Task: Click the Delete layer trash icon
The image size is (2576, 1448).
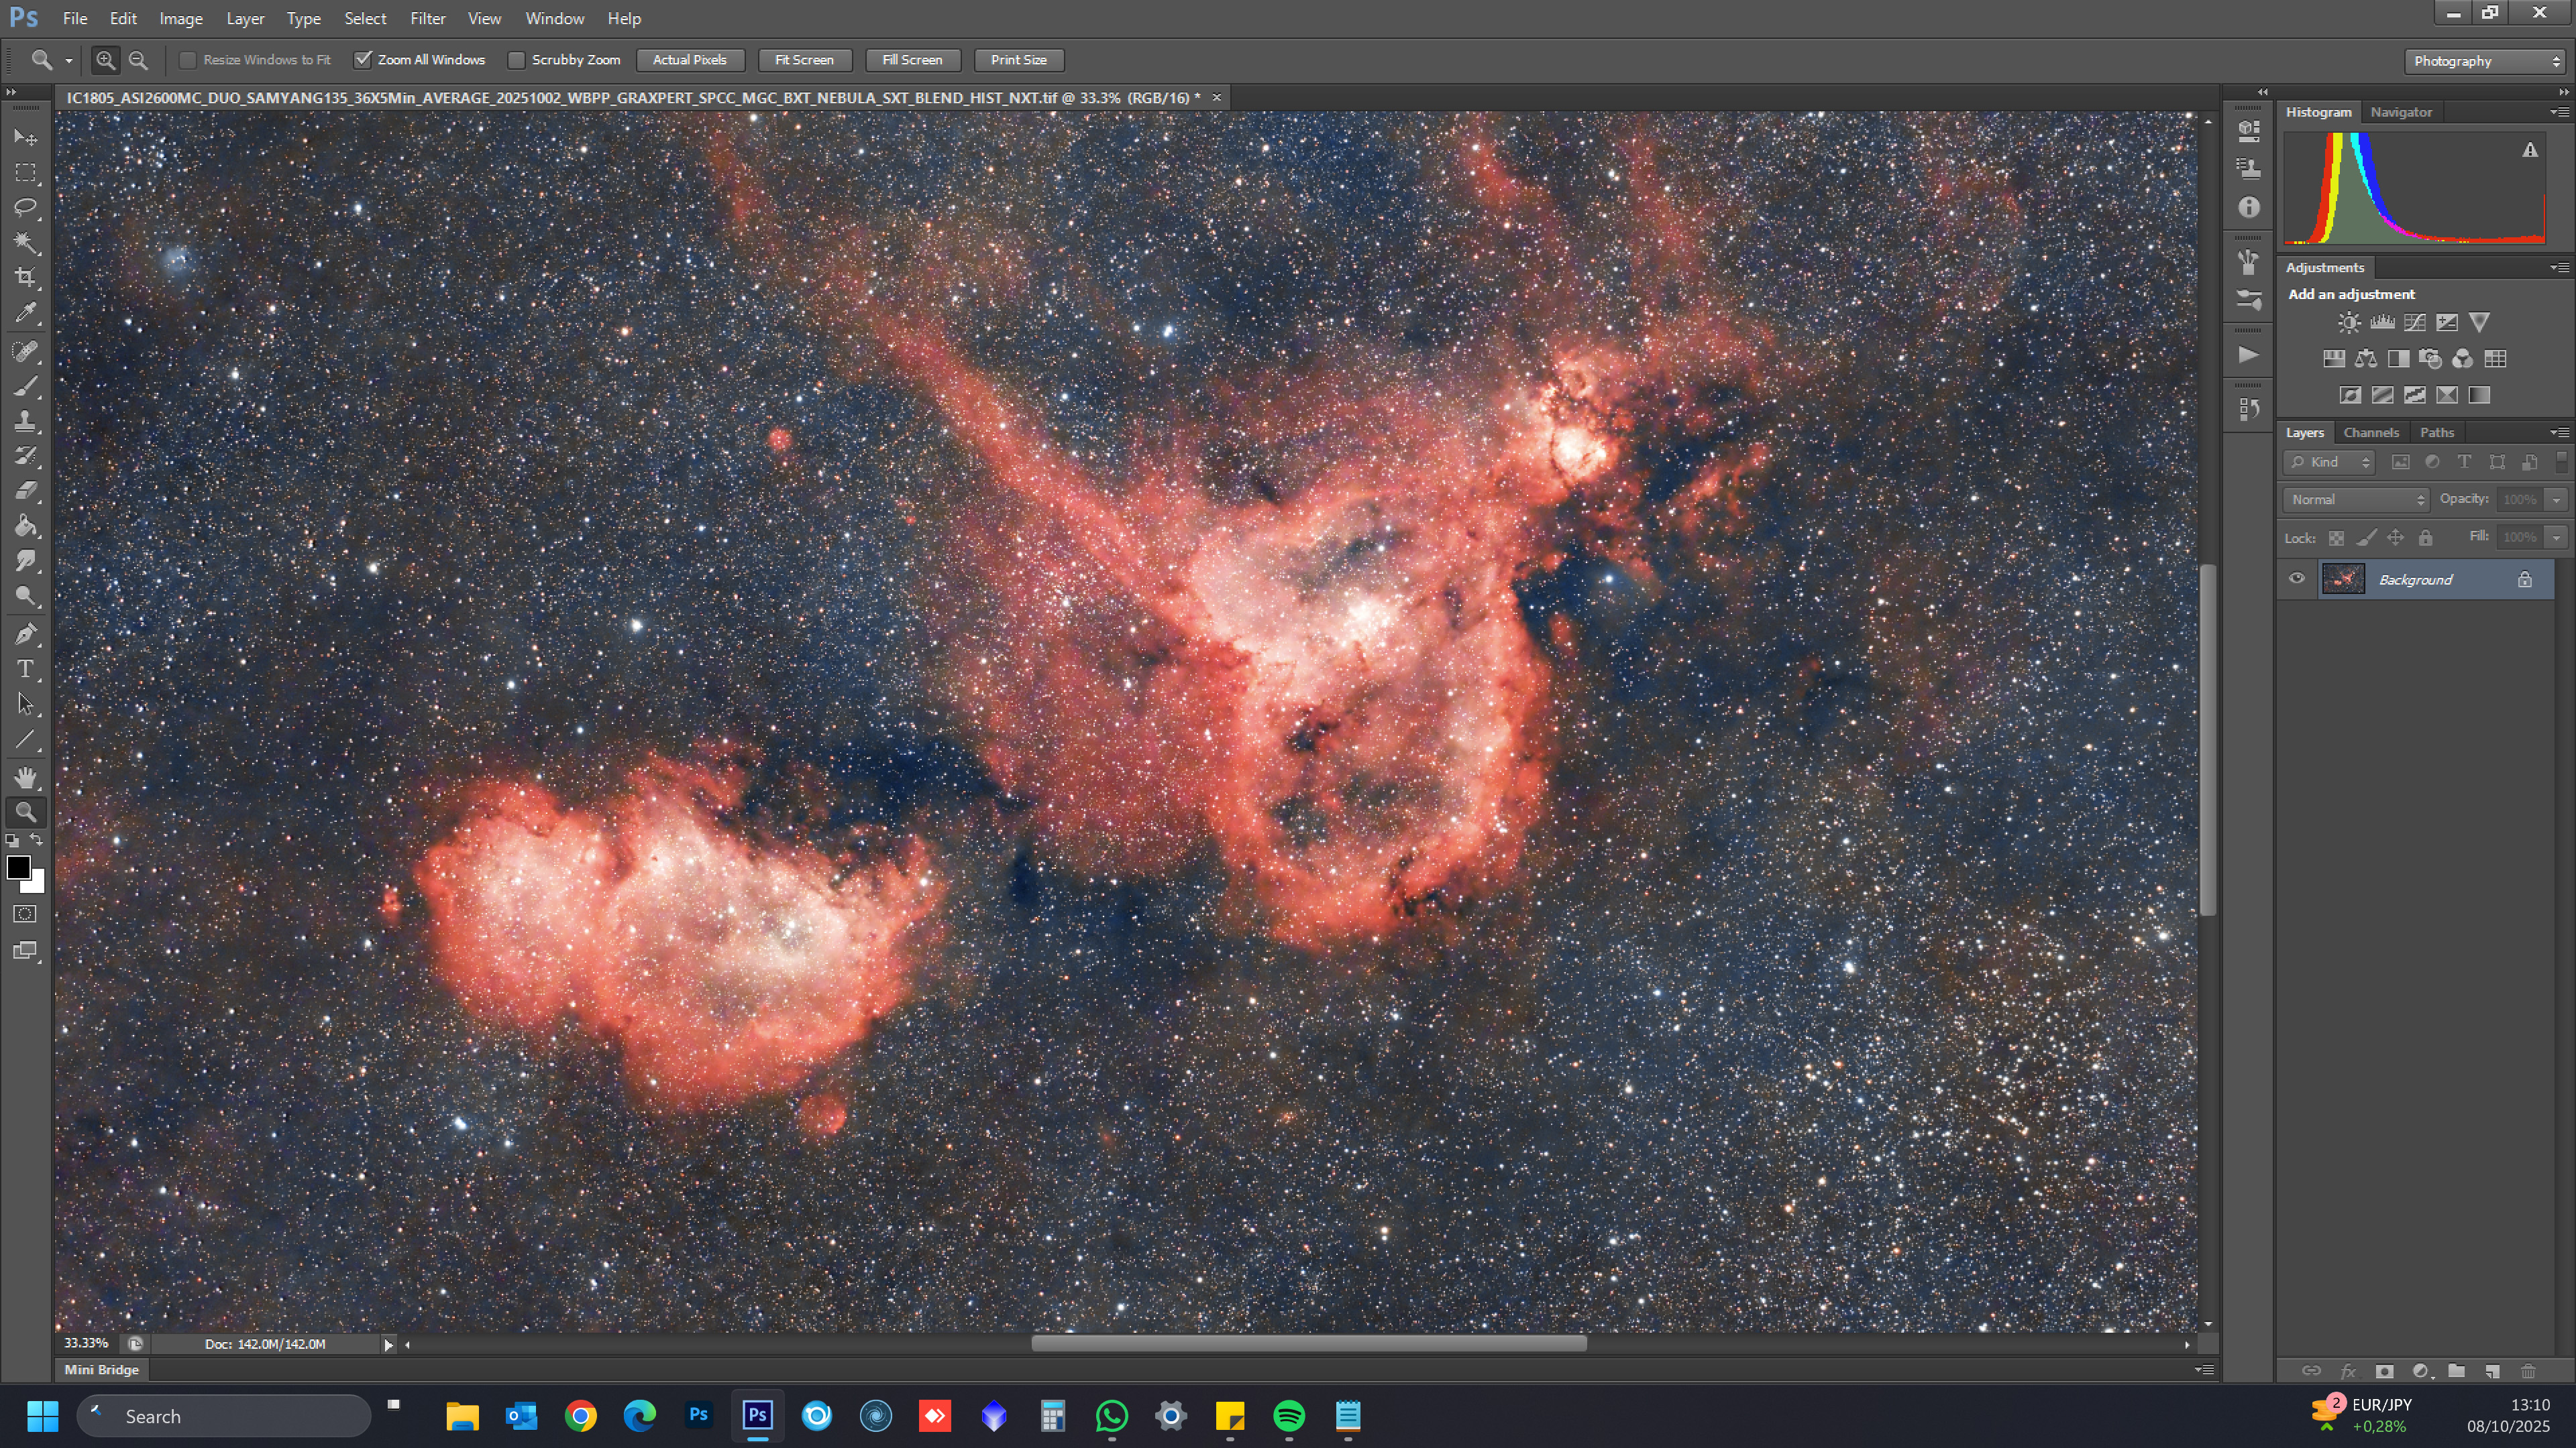Action: 2527,1371
